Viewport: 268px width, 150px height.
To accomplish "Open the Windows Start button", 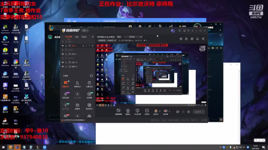I will (3, 147).
